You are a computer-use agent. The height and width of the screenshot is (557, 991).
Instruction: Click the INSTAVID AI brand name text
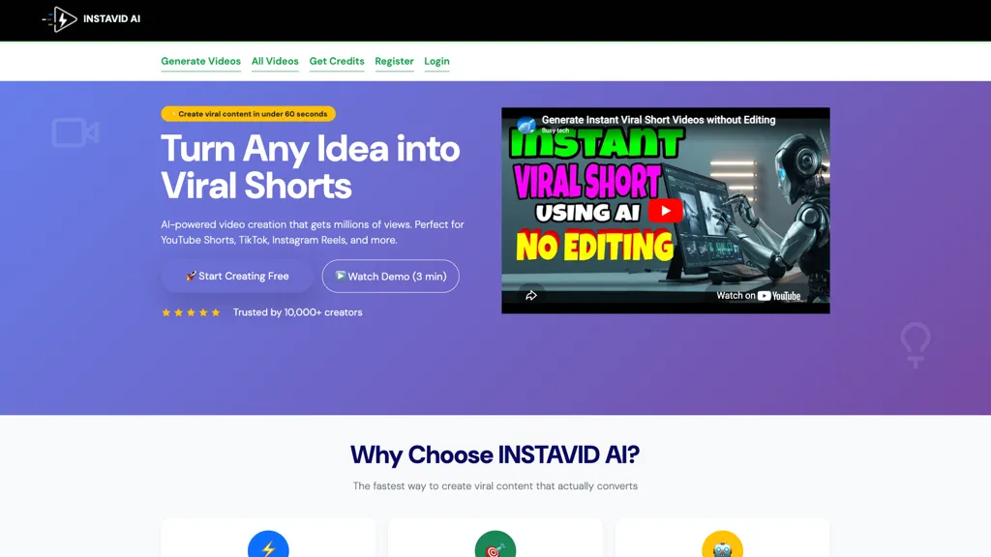[112, 19]
